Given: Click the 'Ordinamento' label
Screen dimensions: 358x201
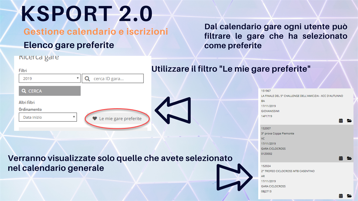Looking at the screenshot, I should point(30,109).
